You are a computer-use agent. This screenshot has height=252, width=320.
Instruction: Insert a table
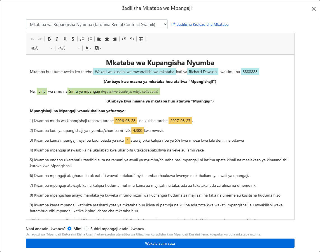(x=141, y=39)
